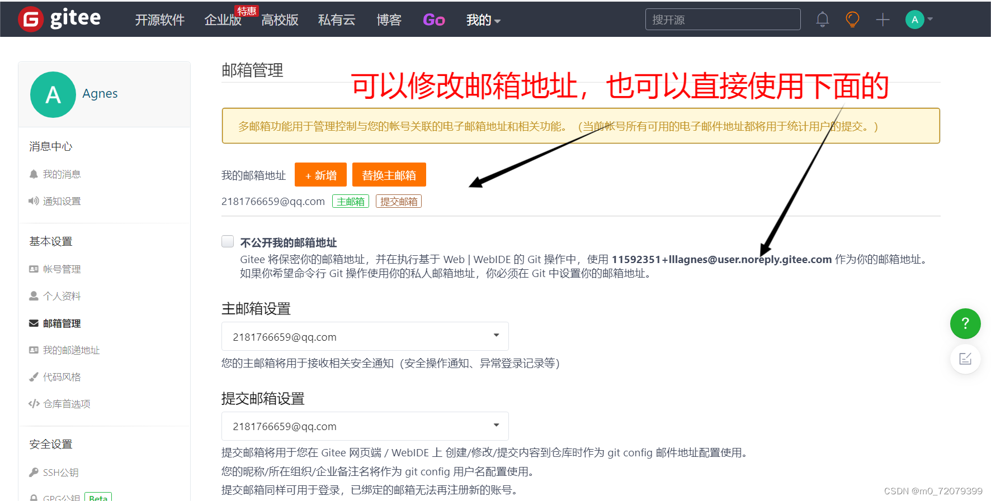Click the orange lightbulb icon
991x501 pixels.
point(852,20)
